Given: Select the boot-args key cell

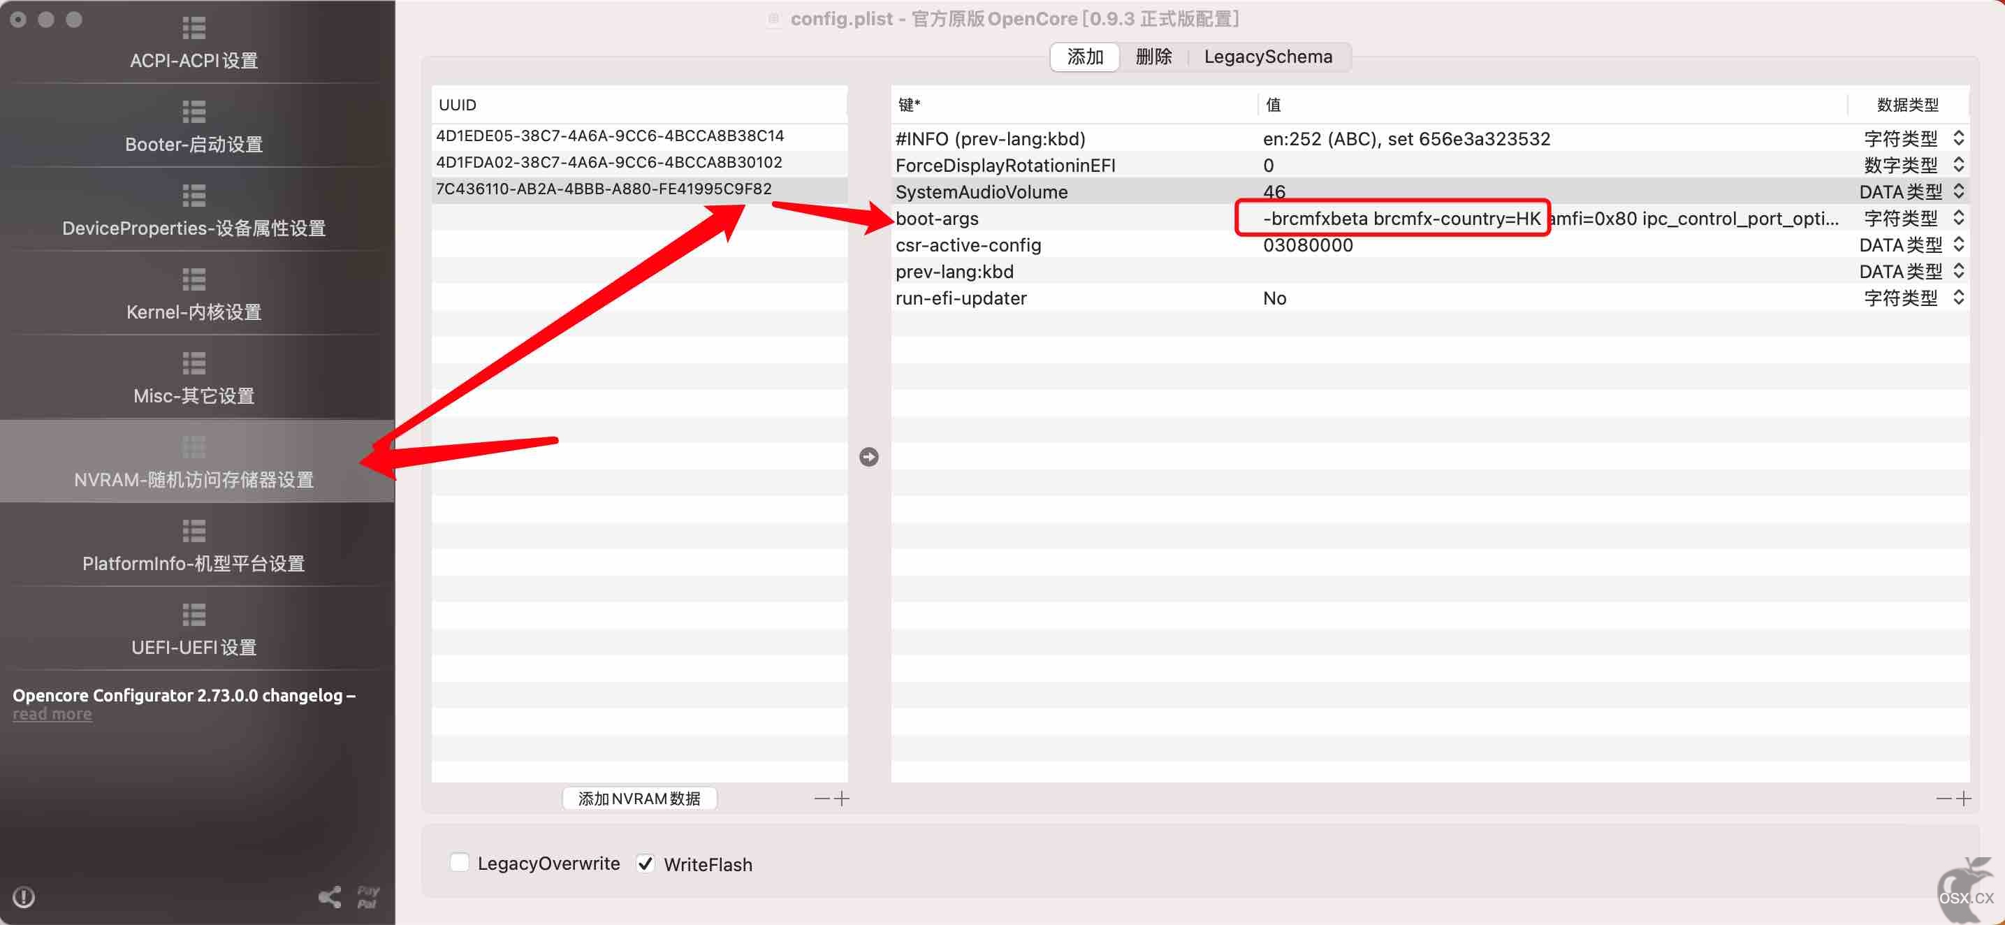Looking at the screenshot, I should click(937, 218).
